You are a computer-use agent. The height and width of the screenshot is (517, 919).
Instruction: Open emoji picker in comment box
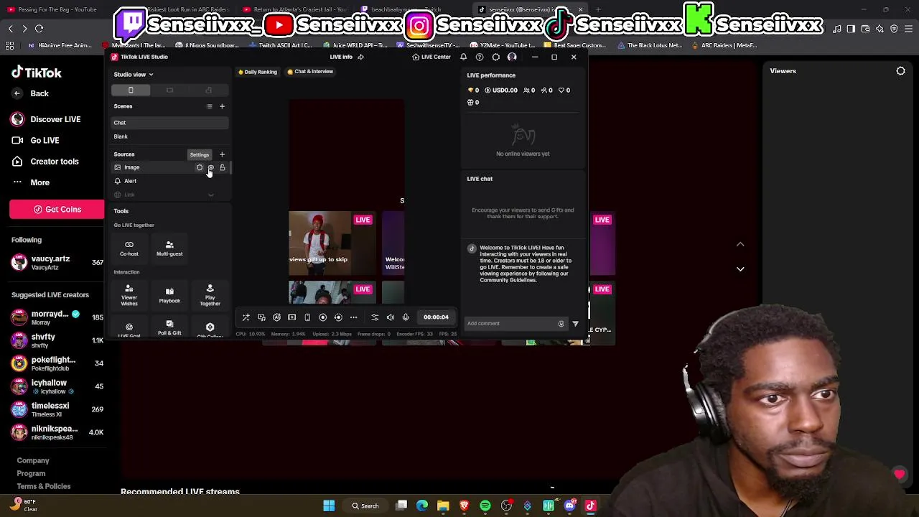tap(561, 324)
